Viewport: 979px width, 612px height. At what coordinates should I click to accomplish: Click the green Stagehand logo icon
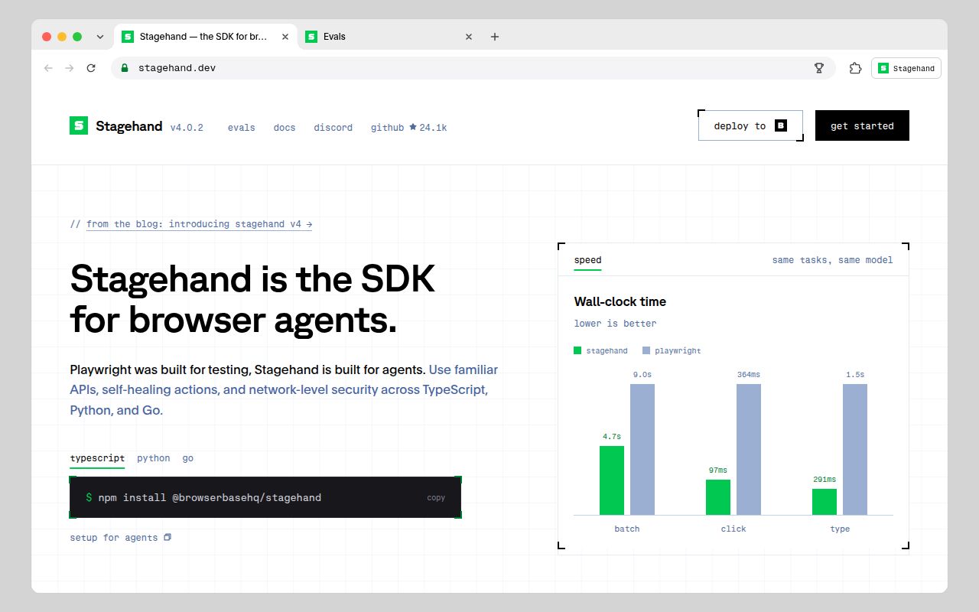(79, 125)
